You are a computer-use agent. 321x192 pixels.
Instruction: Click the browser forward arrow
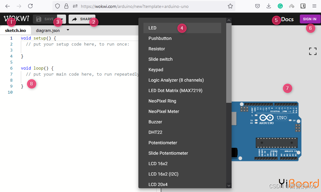point(19,6)
